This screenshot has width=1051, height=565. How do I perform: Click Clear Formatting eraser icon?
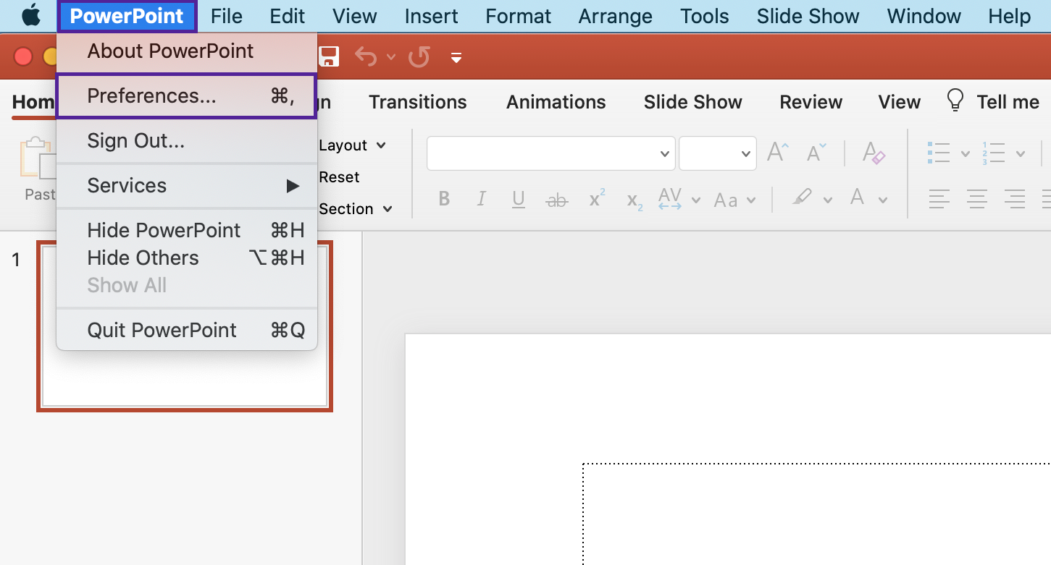[874, 153]
